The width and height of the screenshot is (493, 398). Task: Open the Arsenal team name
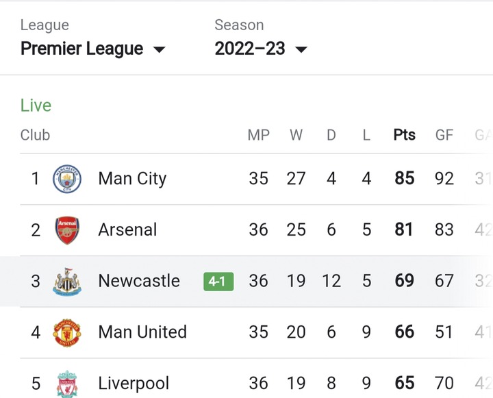pyautogui.click(x=127, y=230)
